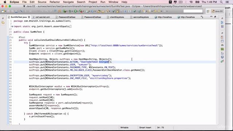233x131 pixels.
Task: Click the Run Last Tool external icon
Action: [81, 11]
